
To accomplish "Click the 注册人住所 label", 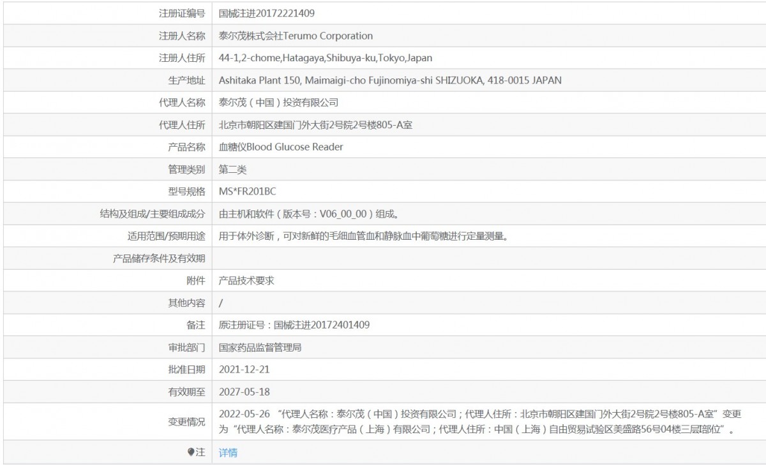I will click(x=182, y=58).
